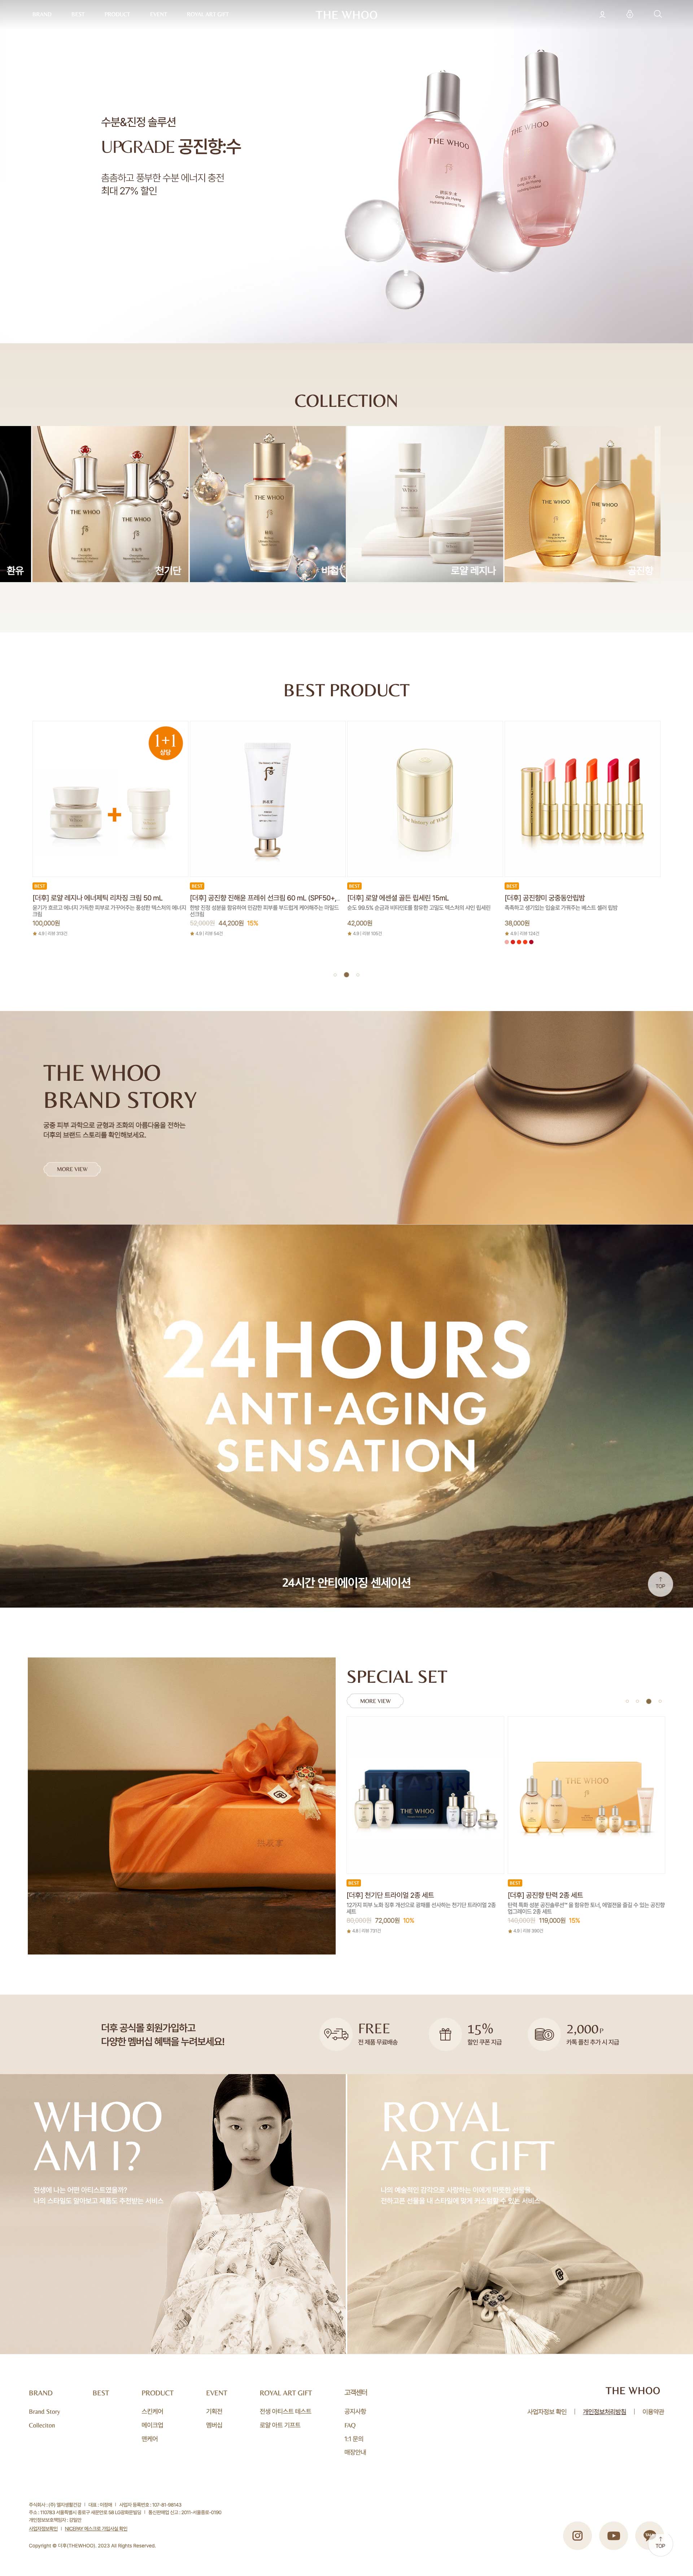Viewport: 693px width, 2576px height.
Task: Open the PRODUCT menu in top navigation
Action: click(118, 14)
